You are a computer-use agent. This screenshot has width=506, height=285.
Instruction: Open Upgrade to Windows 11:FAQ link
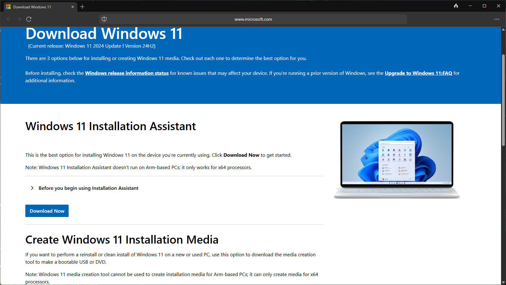(x=418, y=73)
